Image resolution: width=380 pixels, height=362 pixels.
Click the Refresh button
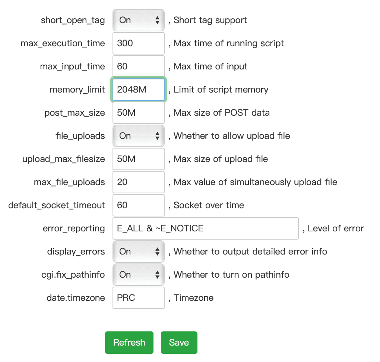129,342
